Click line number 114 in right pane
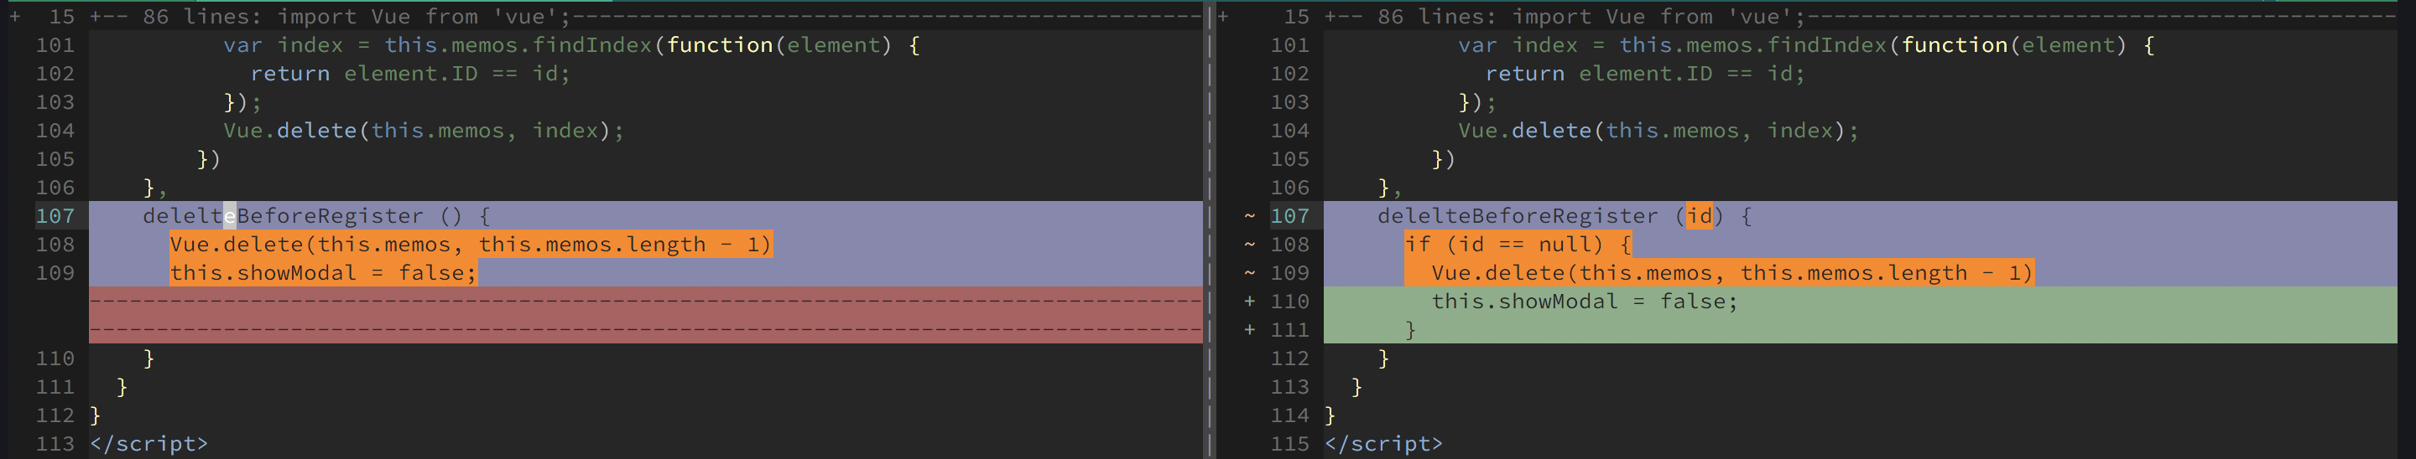Viewport: 2416px width, 459px height. pyautogui.click(x=1289, y=415)
